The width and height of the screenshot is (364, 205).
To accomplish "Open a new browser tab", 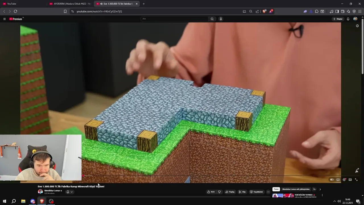I will point(144,4).
